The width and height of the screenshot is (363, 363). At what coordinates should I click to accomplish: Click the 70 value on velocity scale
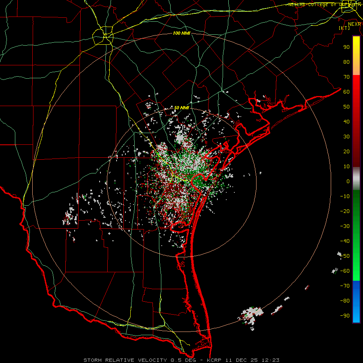346,77
